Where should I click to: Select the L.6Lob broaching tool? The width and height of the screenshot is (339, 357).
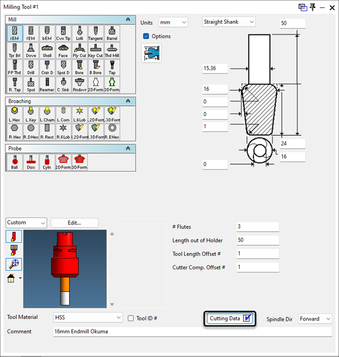(x=79, y=115)
